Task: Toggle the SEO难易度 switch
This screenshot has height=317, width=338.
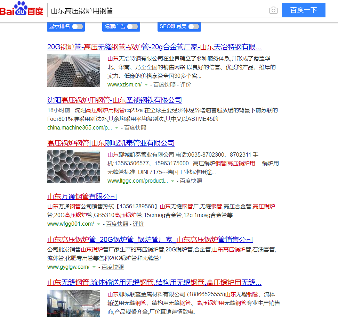Action: (194, 26)
